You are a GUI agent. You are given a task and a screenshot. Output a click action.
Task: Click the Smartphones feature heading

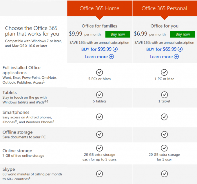pyautogui.click(x=16, y=112)
